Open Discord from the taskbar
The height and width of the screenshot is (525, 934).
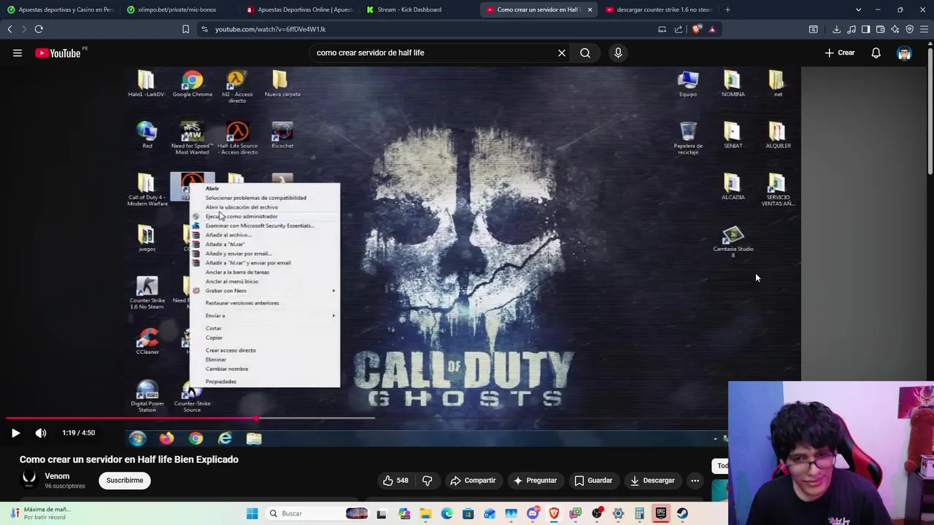pos(533,513)
